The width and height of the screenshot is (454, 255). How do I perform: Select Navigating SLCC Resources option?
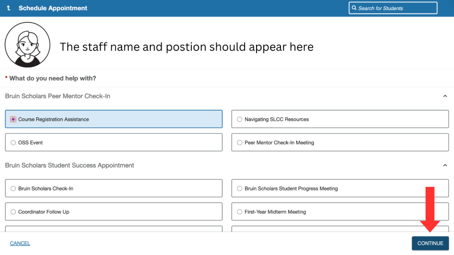(x=239, y=120)
